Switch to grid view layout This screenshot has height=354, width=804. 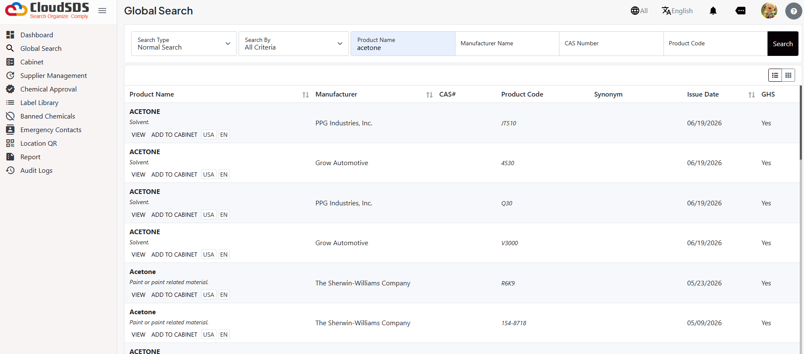tap(788, 75)
